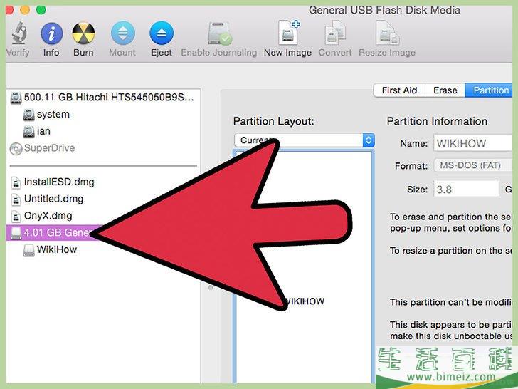Click the Convert toolbar icon

(334, 34)
